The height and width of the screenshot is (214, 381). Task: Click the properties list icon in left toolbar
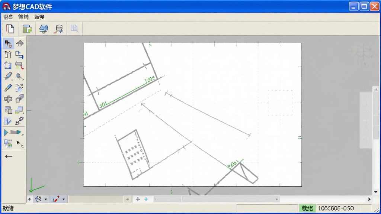pos(8,143)
